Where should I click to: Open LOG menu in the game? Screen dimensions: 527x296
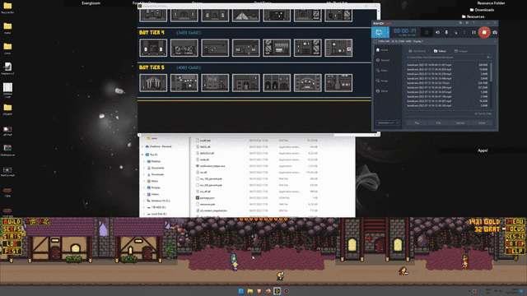click(12, 243)
